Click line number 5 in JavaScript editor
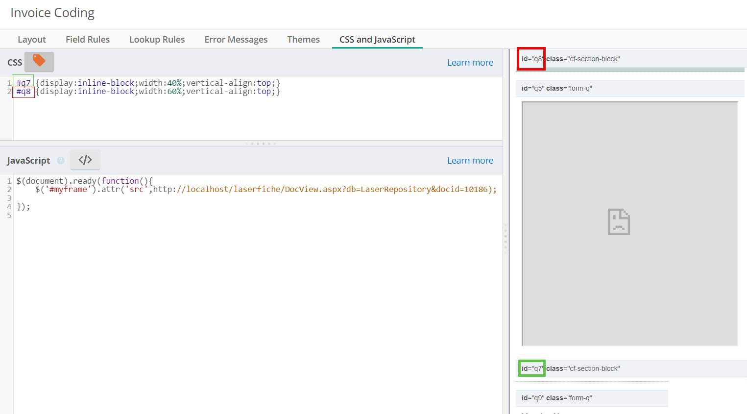Viewport: 747px width, 414px height. pos(9,215)
